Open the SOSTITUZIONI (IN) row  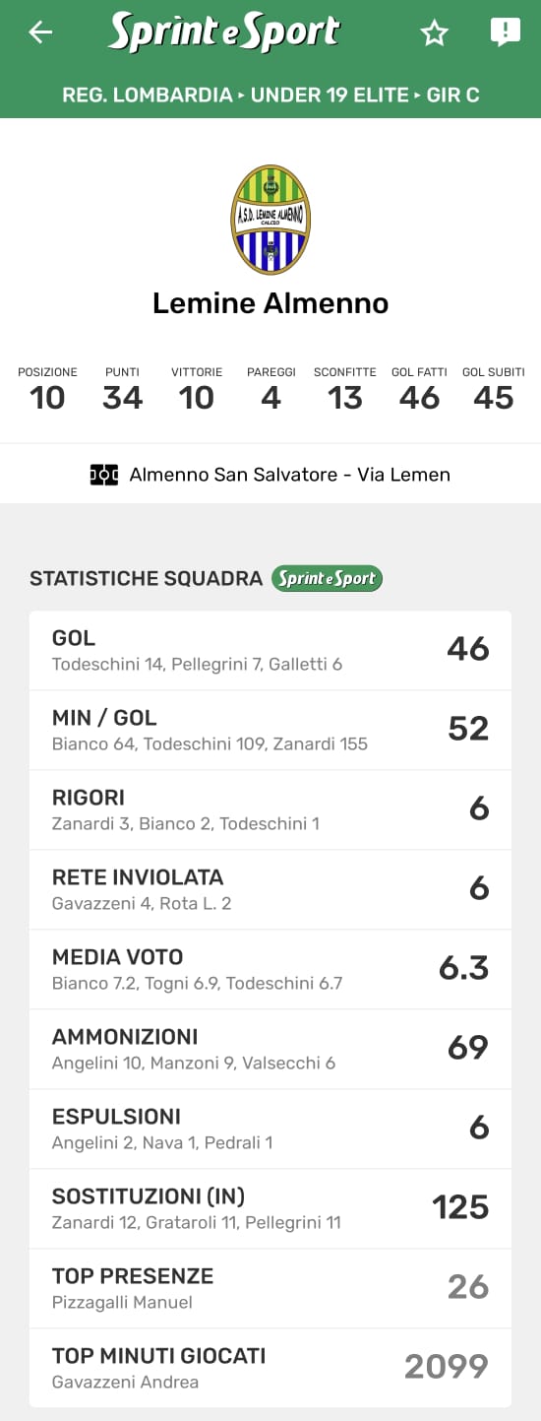(270, 1208)
